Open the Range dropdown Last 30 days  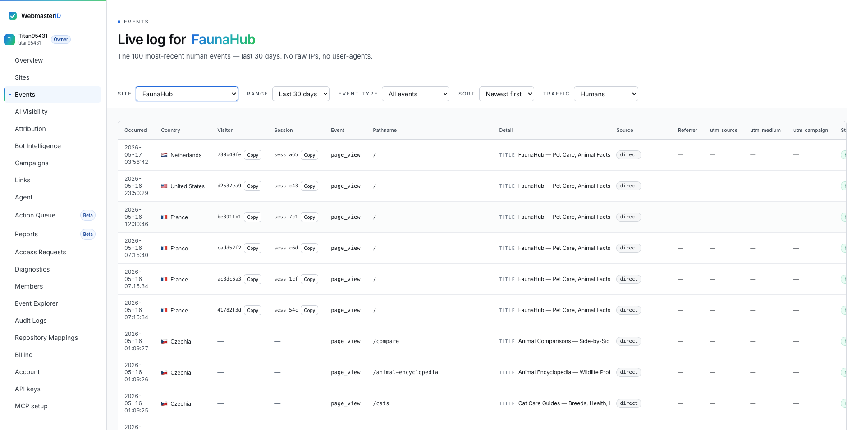301,94
